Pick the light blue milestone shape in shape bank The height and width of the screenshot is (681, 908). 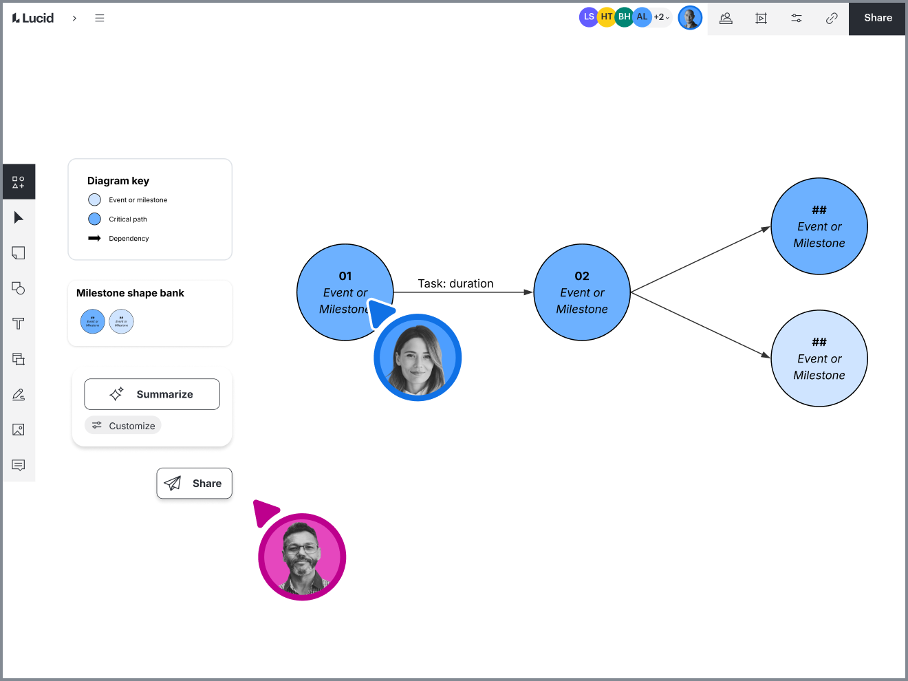[x=122, y=321]
